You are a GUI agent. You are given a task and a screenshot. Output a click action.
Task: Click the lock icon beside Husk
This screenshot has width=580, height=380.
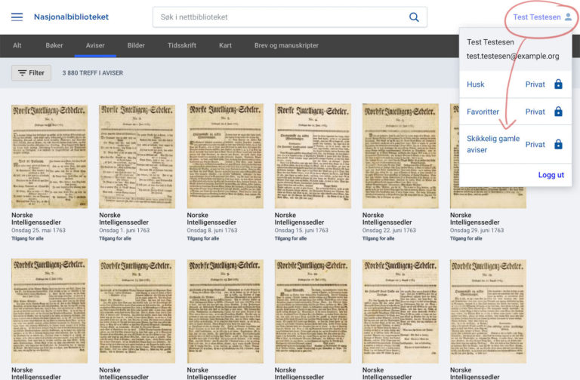click(558, 84)
